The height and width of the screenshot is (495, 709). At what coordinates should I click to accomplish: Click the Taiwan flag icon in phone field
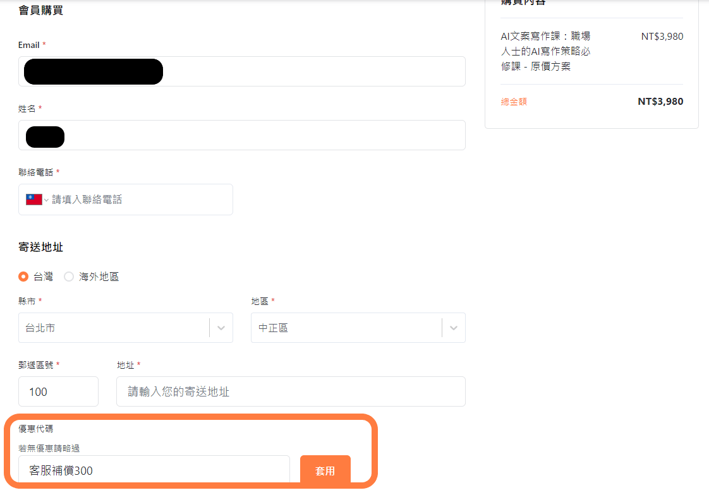tap(33, 200)
